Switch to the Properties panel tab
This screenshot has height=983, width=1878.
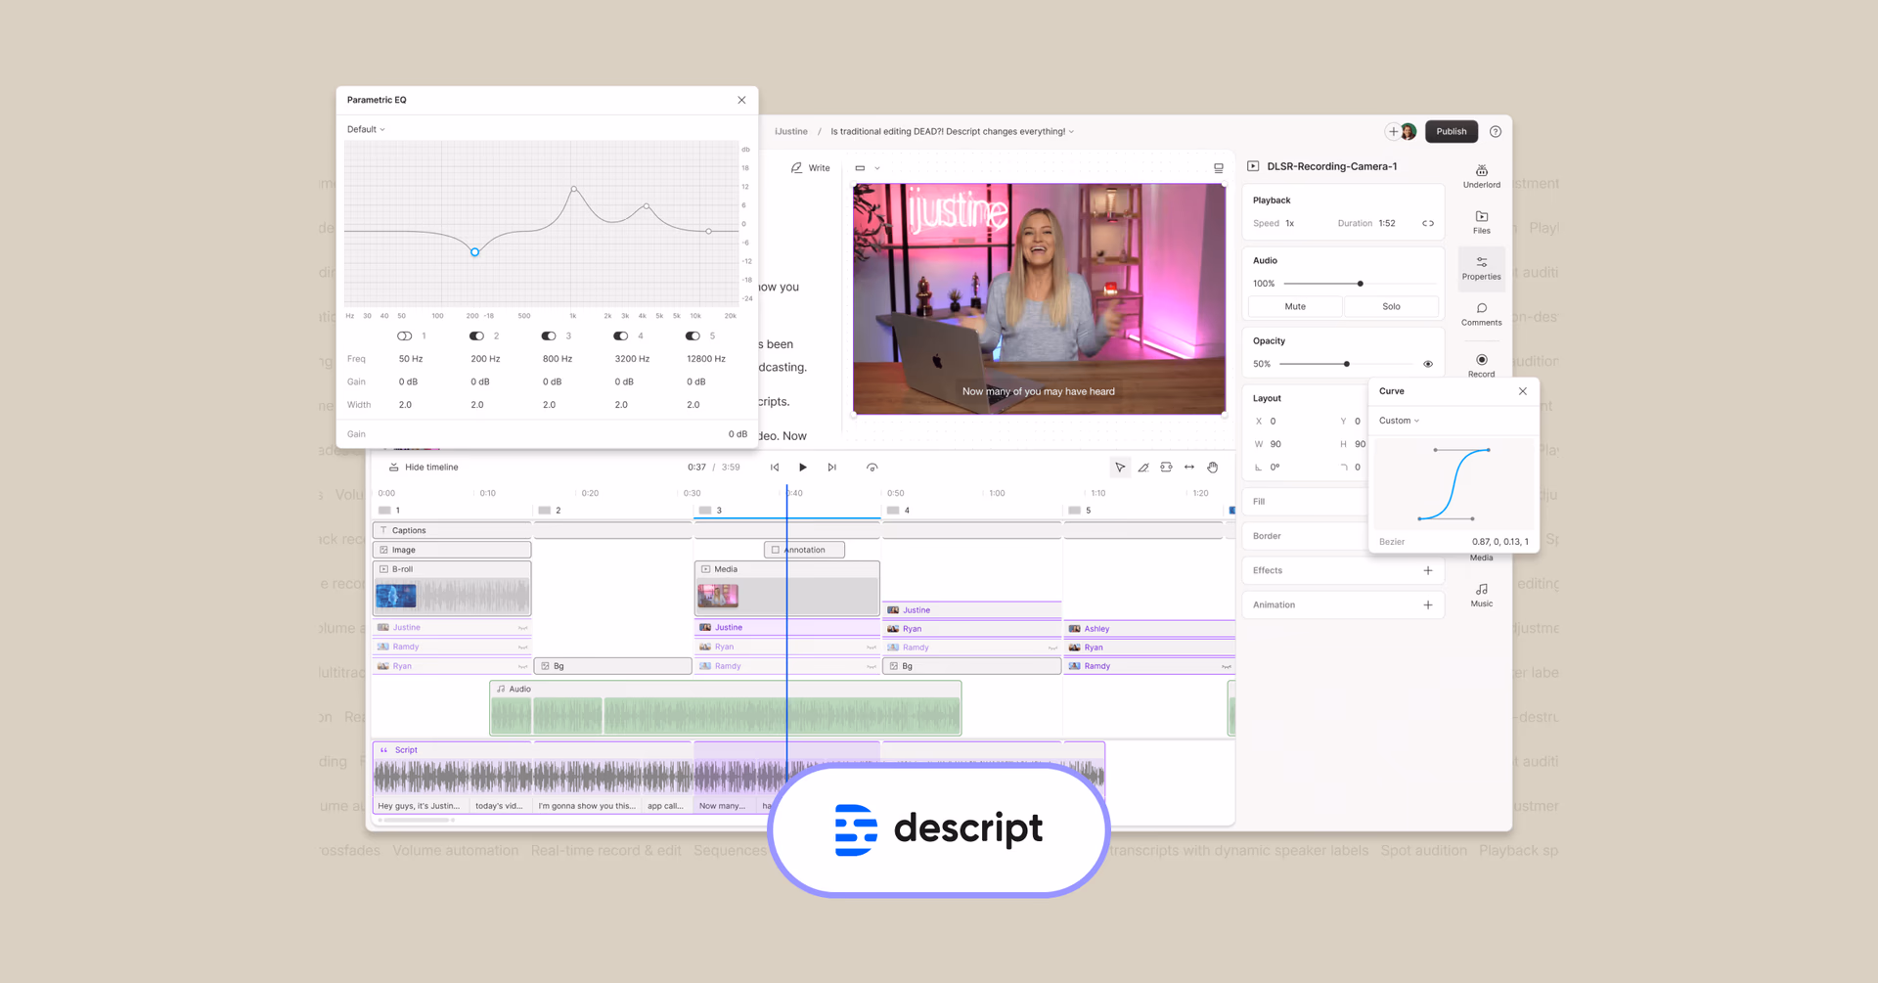pos(1481,267)
